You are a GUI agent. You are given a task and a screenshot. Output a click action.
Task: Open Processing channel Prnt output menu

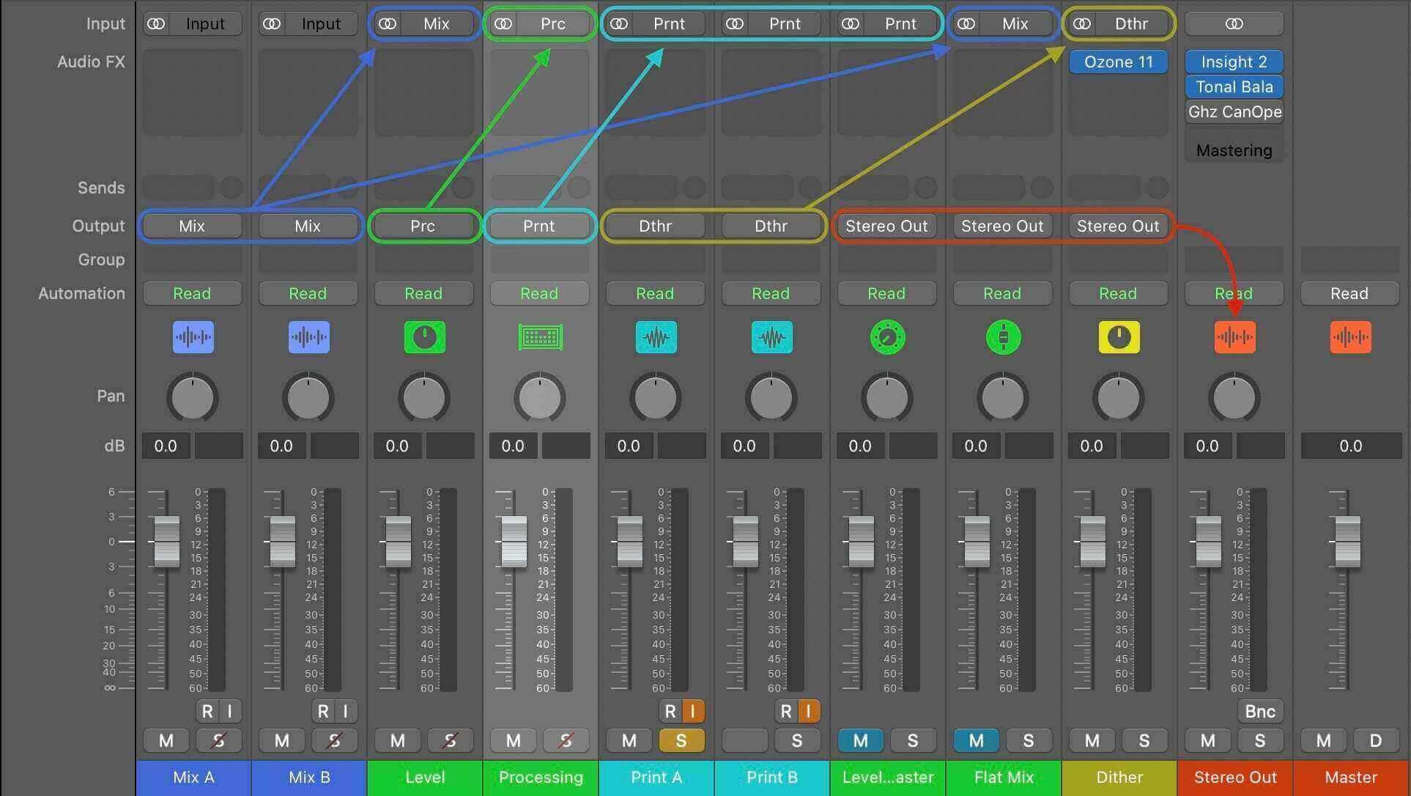(539, 226)
